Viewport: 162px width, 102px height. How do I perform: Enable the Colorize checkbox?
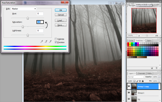coord(56,39)
